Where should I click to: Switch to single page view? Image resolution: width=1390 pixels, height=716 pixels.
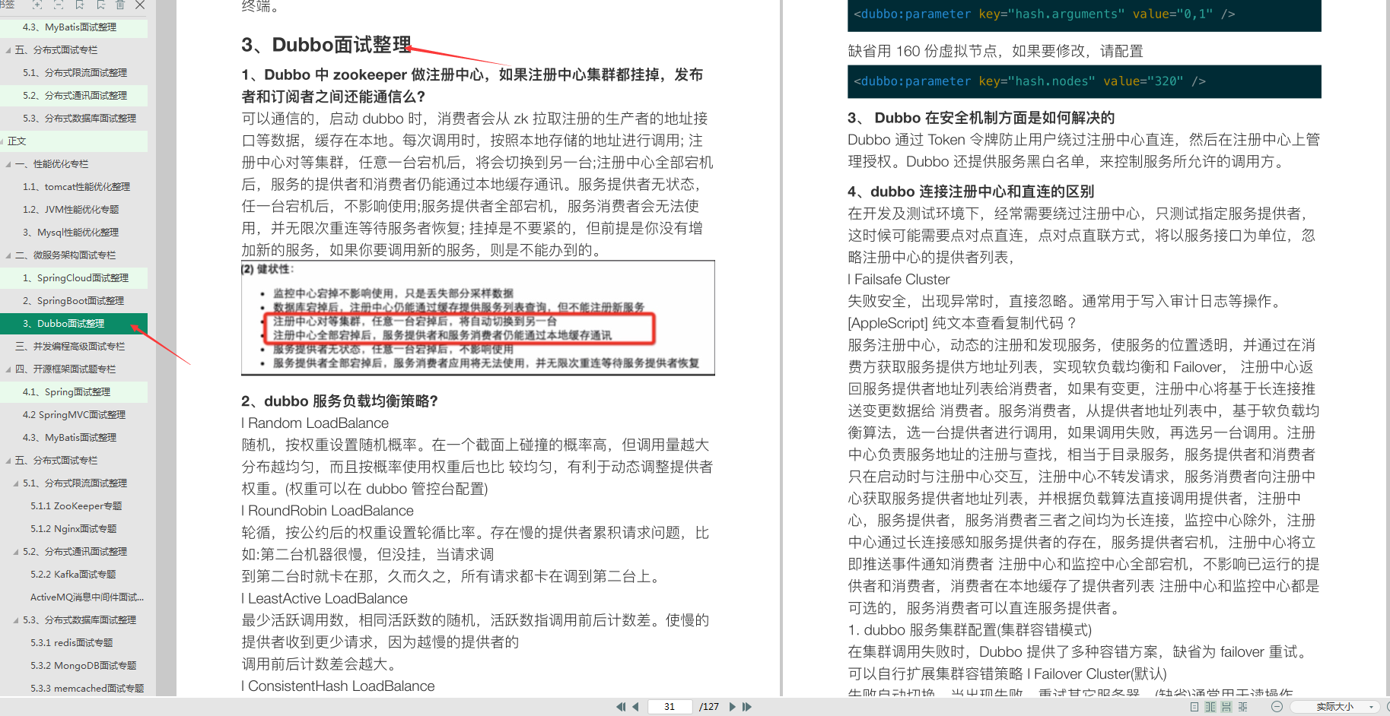point(1194,707)
